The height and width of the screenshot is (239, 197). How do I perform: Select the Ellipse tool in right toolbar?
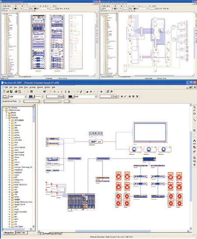click(x=194, y=127)
